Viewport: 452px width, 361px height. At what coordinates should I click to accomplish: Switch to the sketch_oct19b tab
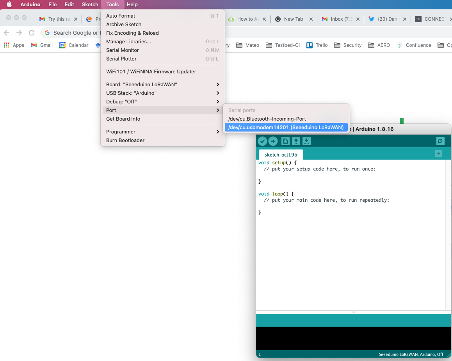[x=281, y=155]
